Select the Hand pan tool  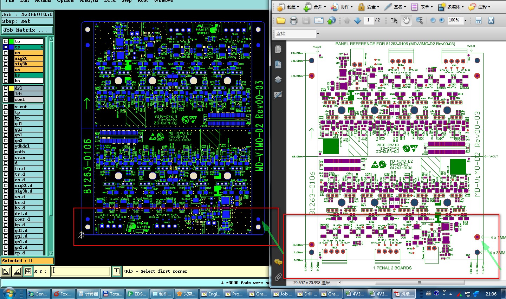click(x=406, y=20)
